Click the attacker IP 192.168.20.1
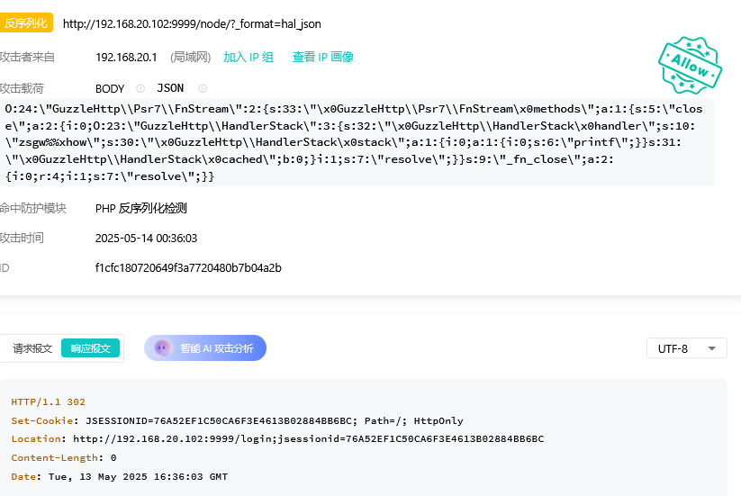 coord(126,57)
